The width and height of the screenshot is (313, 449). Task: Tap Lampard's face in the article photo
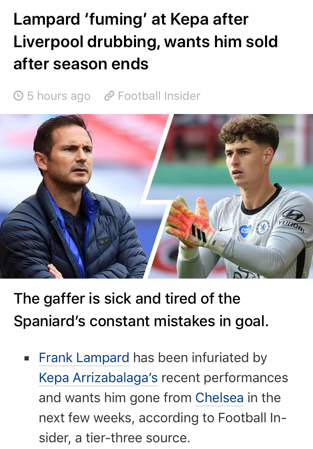point(69,157)
